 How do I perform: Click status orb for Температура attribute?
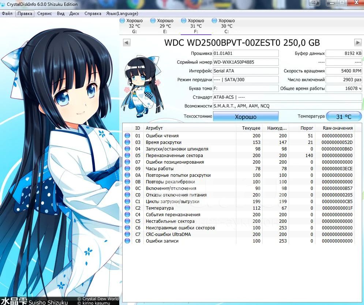(127, 208)
